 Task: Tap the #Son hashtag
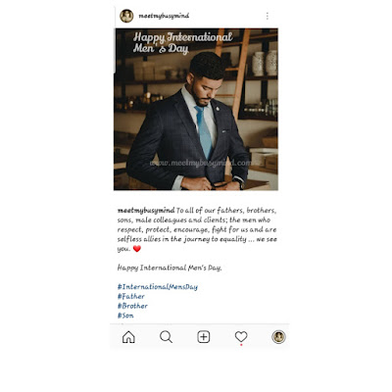coord(125,316)
